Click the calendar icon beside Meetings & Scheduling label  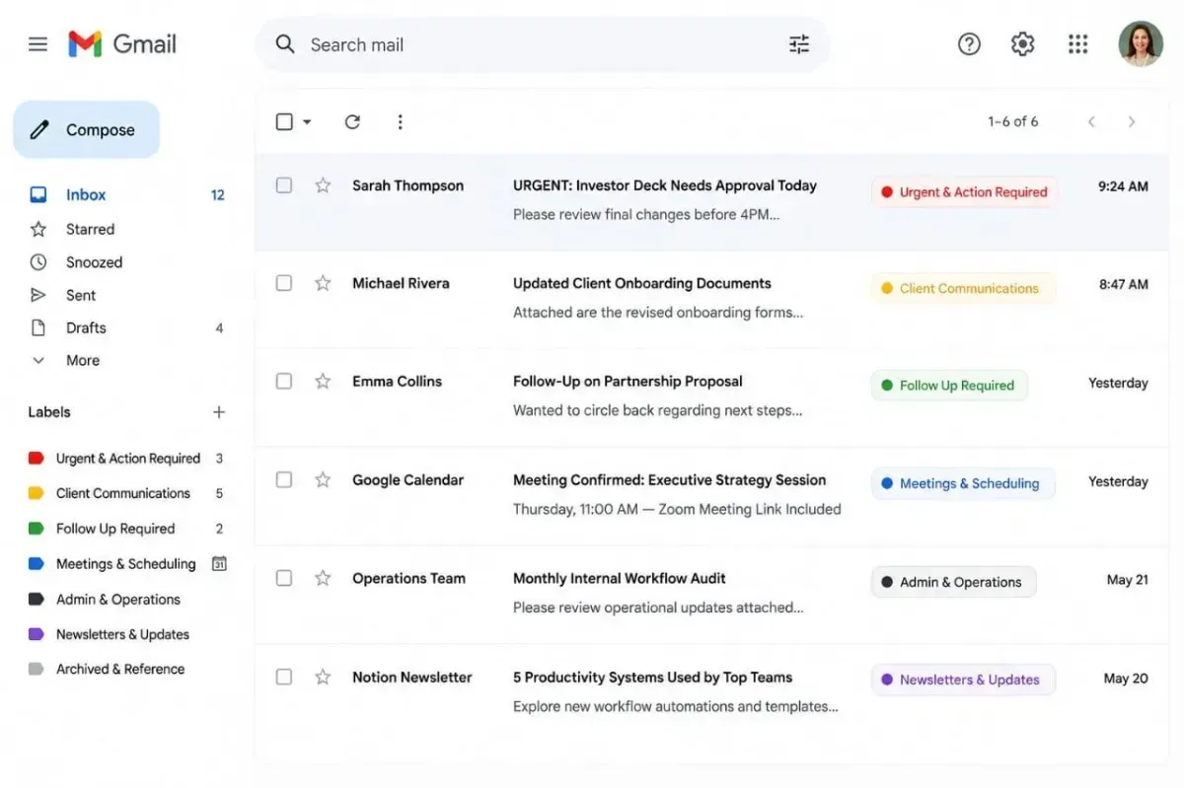click(x=219, y=564)
